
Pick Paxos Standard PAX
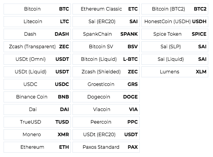click(x=106, y=147)
